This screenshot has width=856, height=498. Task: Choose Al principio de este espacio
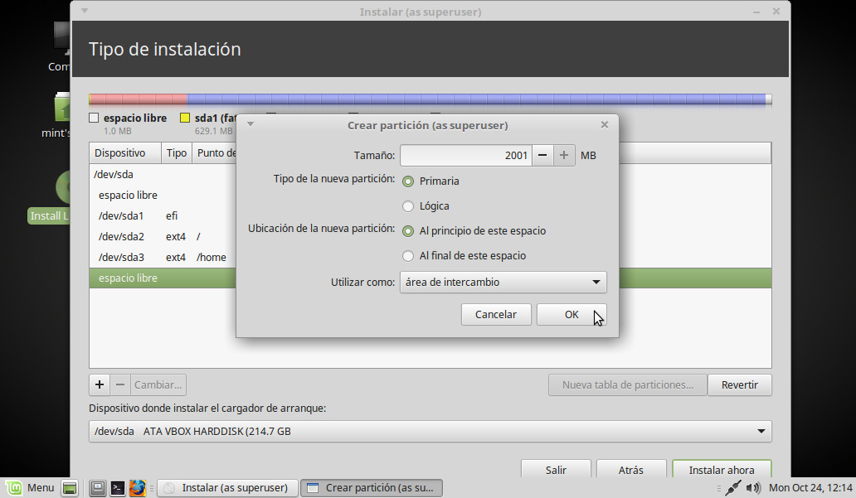pyautogui.click(x=408, y=231)
